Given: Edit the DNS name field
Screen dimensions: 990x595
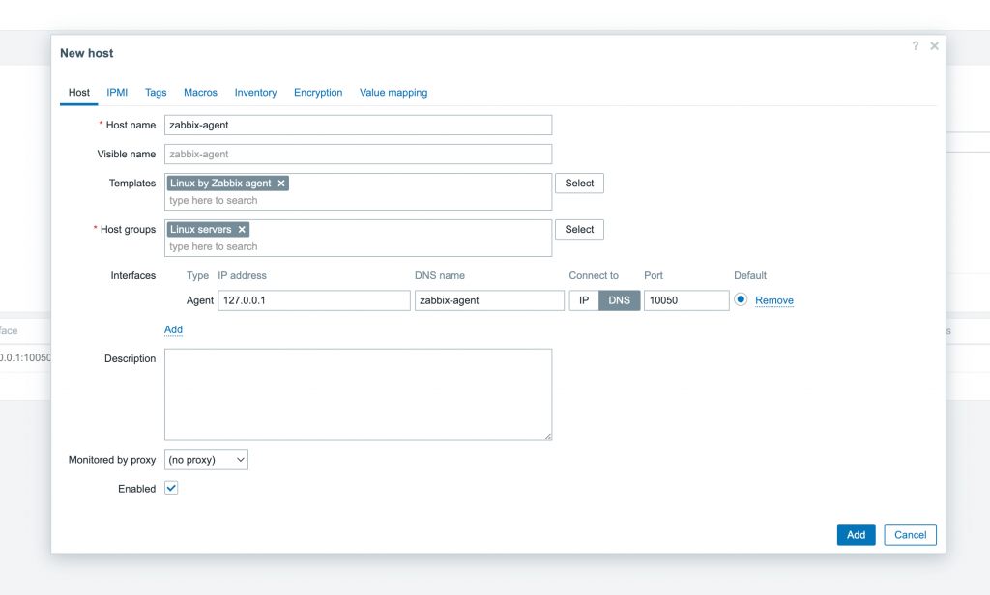Looking at the screenshot, I should tap(489, 300).
